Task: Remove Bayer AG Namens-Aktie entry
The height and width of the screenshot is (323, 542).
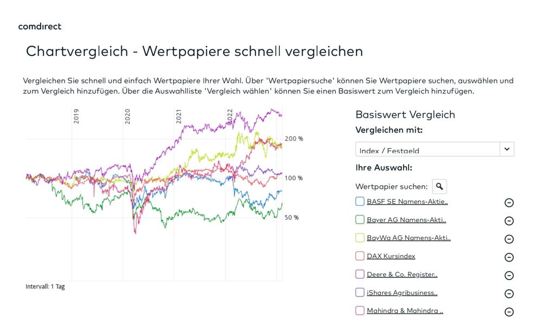Action: tap(509, 221)
